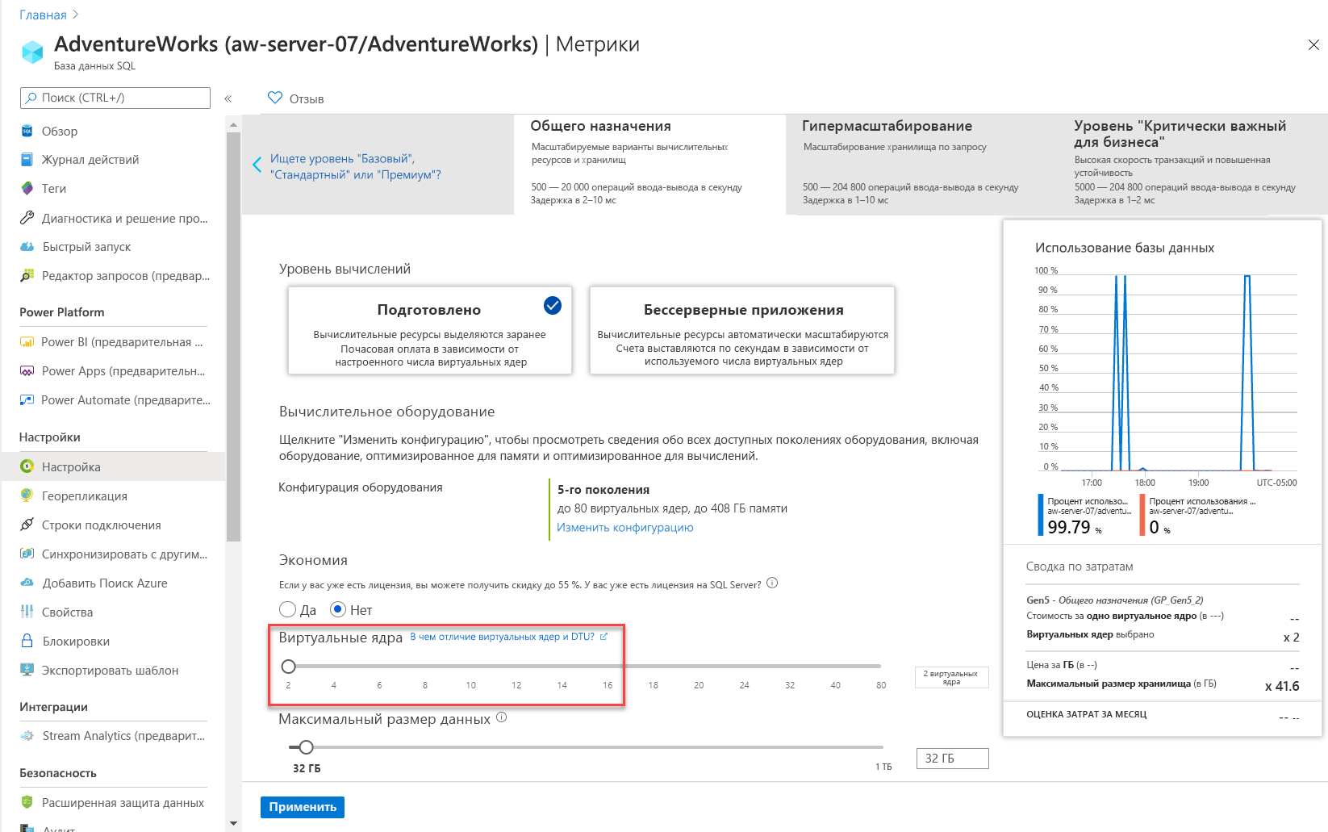Click the x 41.6 storage value
The height and width of the screenshot is (832, 1328).
1282,686
